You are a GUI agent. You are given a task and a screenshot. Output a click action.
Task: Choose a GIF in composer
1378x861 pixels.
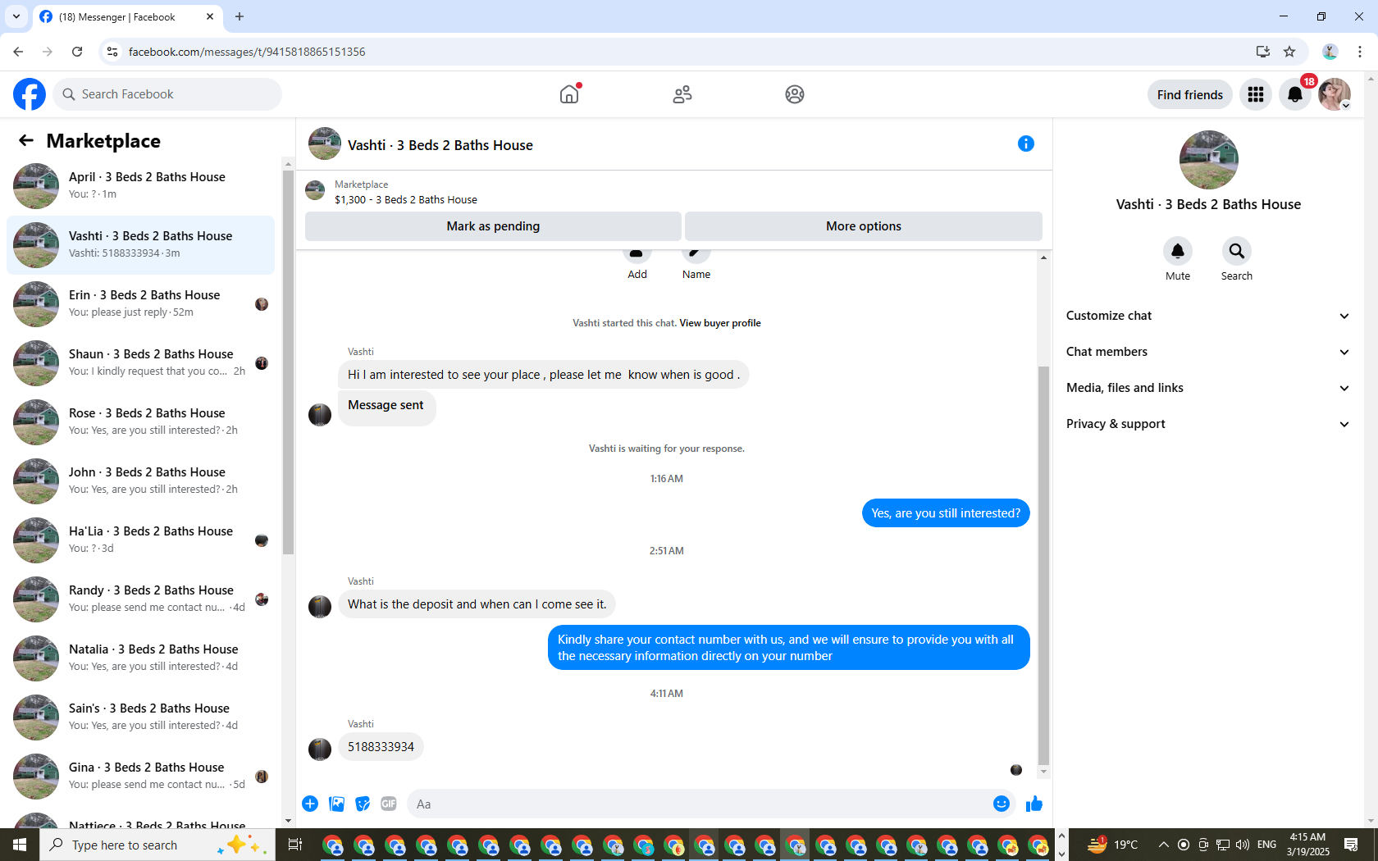click(x=389, y=804)
